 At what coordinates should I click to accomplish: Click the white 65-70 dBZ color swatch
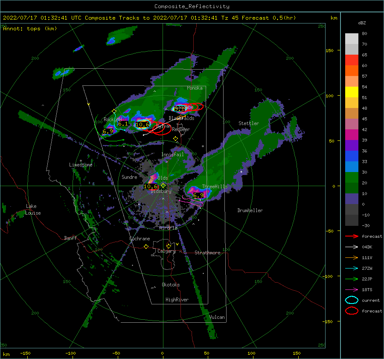352,49
